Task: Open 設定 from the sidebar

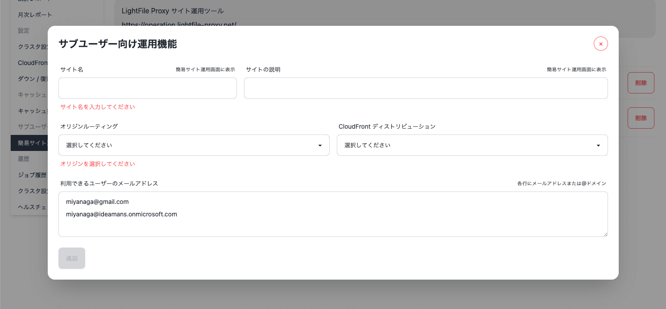Action: (x=23, y=30)
